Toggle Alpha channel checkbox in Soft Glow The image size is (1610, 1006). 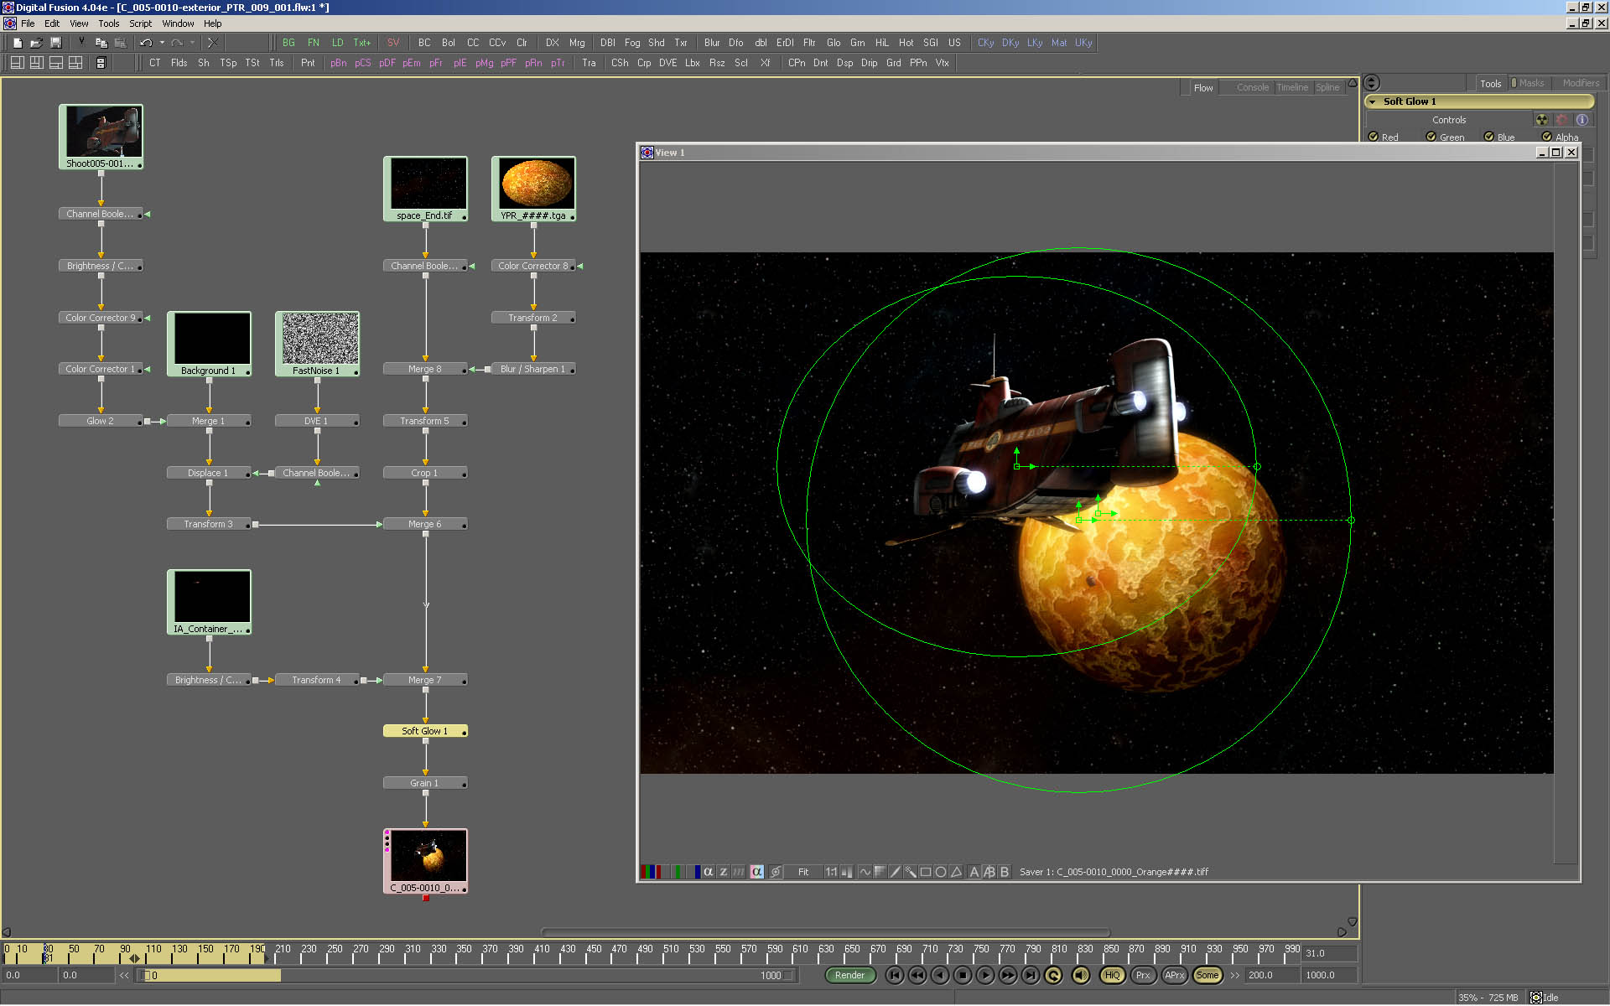pyautogui.click(x=1547, y=137)
